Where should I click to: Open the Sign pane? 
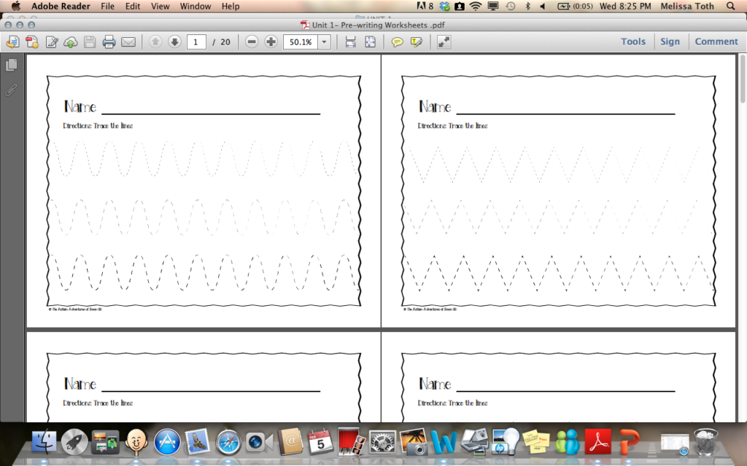[670, 42]
